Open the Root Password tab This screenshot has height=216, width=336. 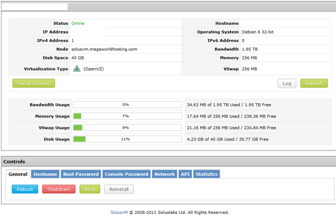[x=81, y=174]
